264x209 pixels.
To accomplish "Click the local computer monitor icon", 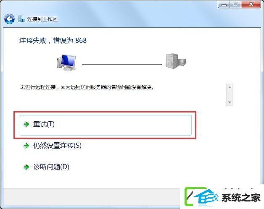I will [x=66, y=63].
